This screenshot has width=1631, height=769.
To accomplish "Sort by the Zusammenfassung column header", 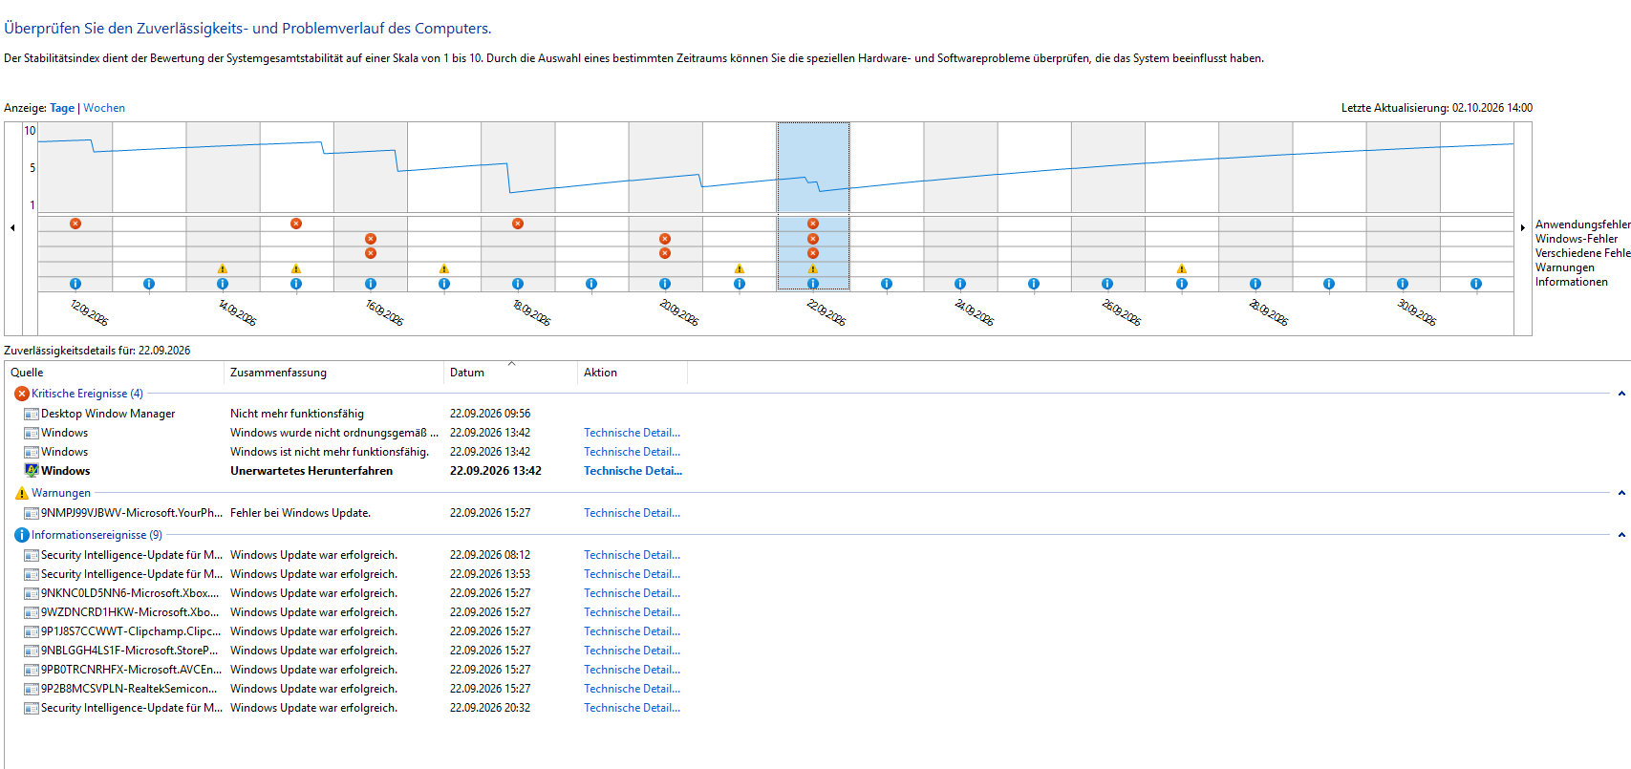I will click(333, 373).
